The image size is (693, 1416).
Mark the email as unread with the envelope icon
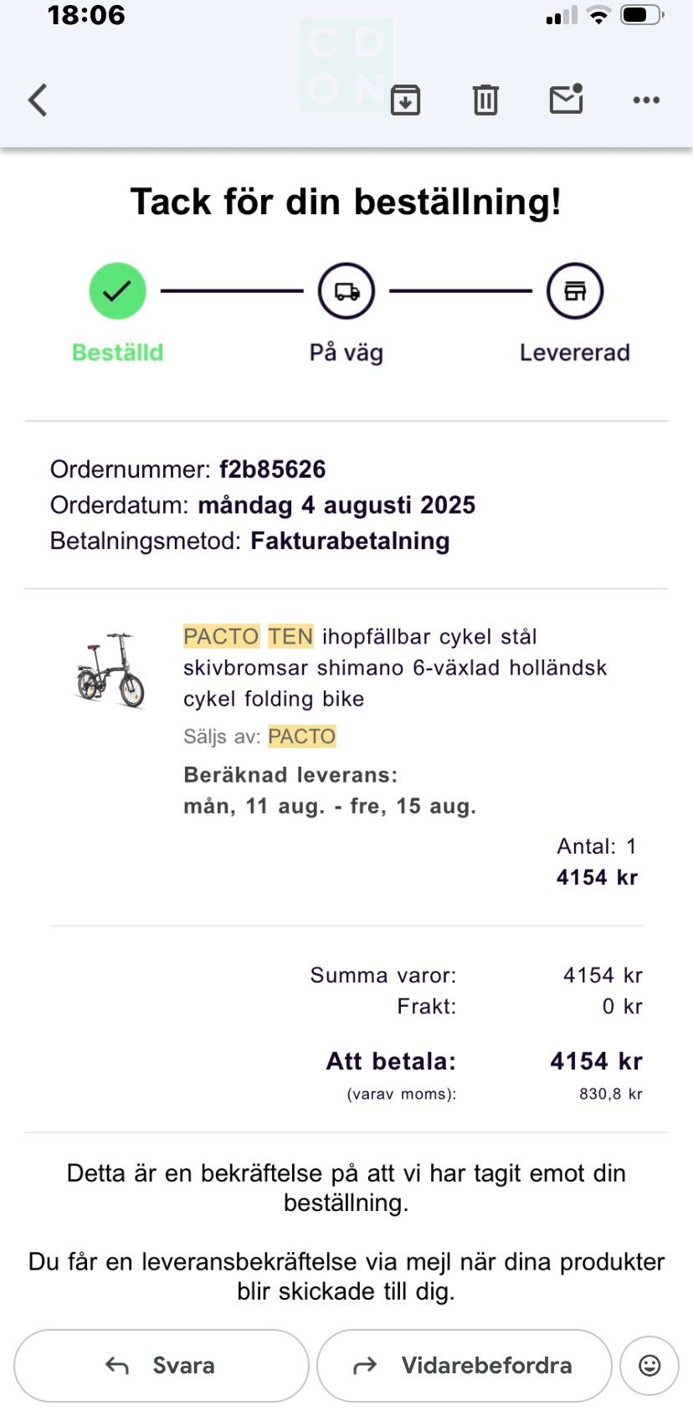point(567,99)
